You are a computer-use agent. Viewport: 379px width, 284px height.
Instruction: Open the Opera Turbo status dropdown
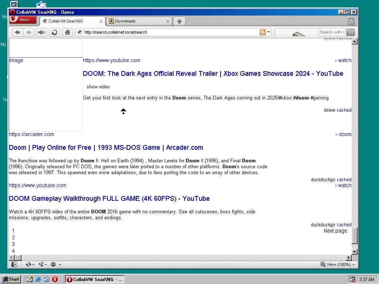pyautogui.click(x=56, y=264)
